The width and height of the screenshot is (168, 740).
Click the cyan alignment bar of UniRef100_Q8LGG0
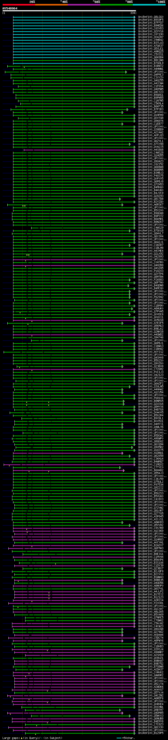[x=74, y=17]
